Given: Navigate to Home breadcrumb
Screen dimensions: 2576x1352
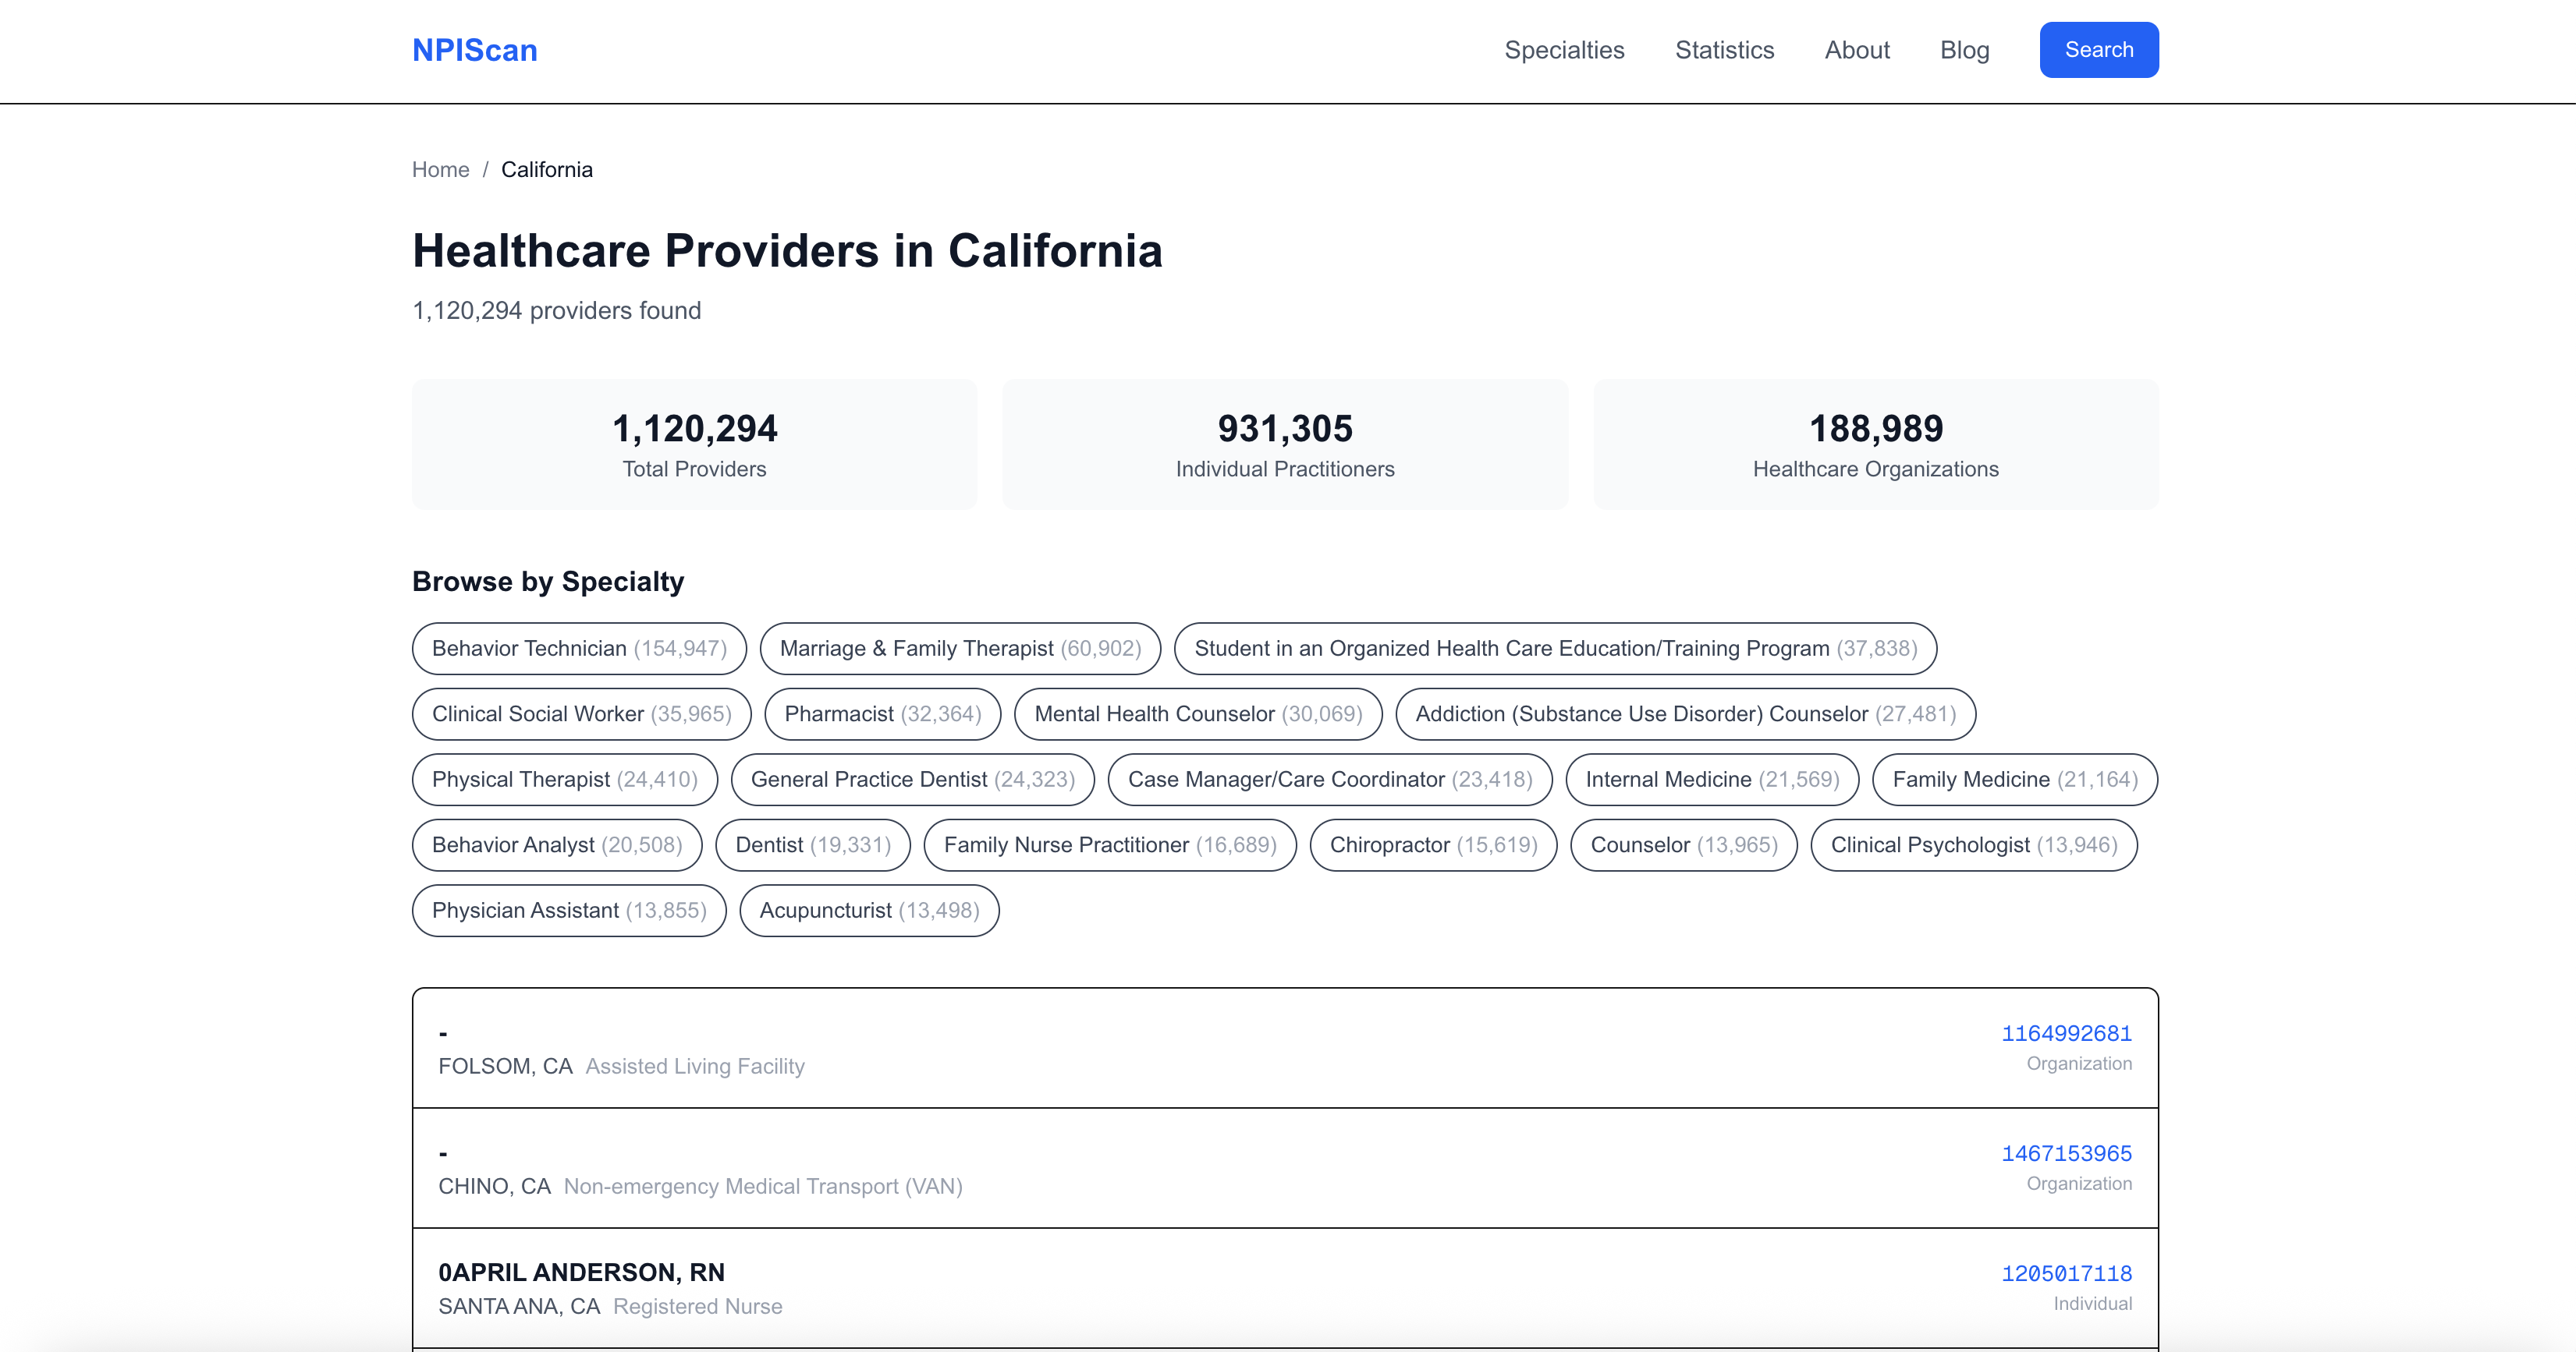Looking at the screenshot, I should pos(440,170).
